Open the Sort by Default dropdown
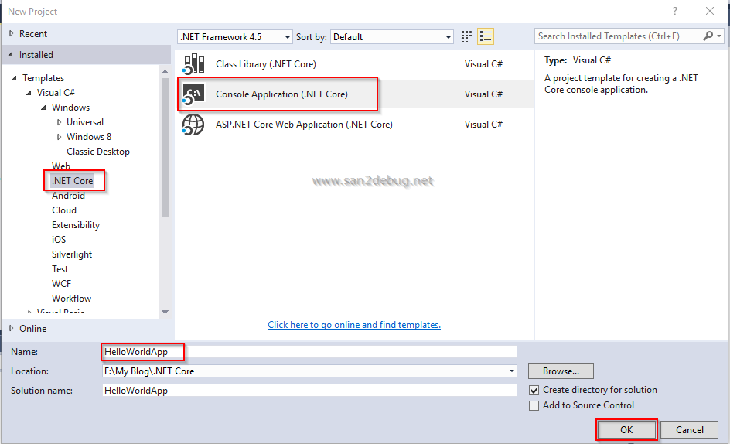 [391, 37]
